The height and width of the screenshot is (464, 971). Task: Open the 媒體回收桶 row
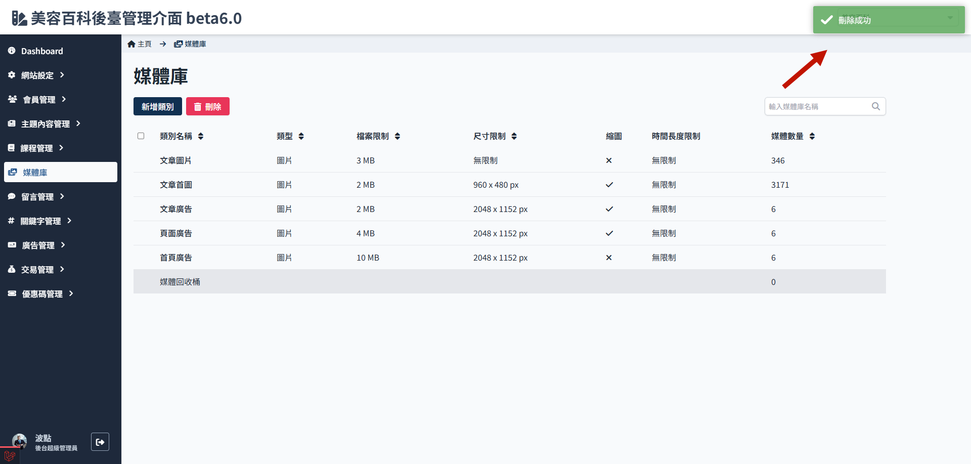tap(510, 281)
